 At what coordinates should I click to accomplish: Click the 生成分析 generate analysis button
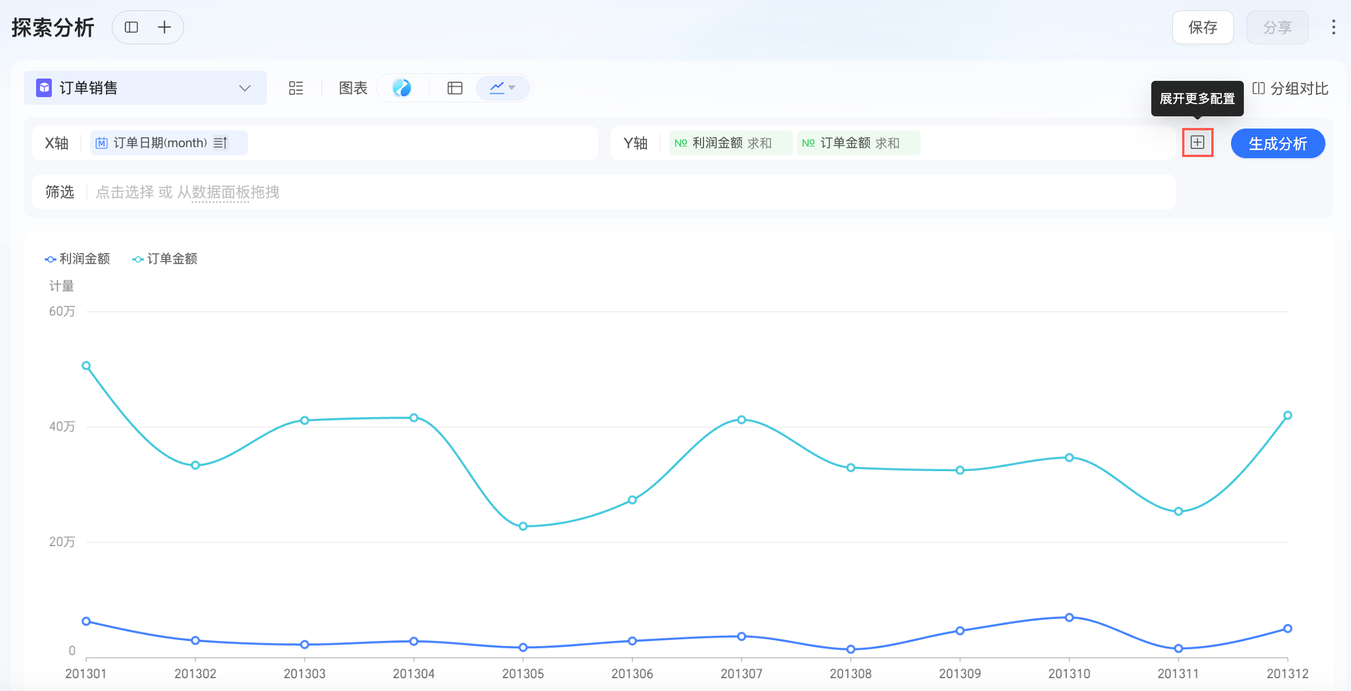(x=1278, y=144)
